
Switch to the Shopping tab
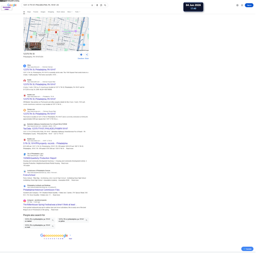[51, 12]
